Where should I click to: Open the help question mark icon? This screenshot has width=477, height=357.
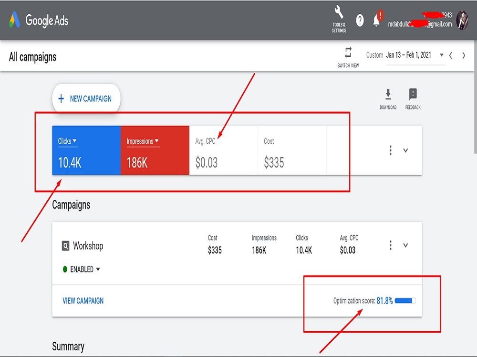pos(360,20)
